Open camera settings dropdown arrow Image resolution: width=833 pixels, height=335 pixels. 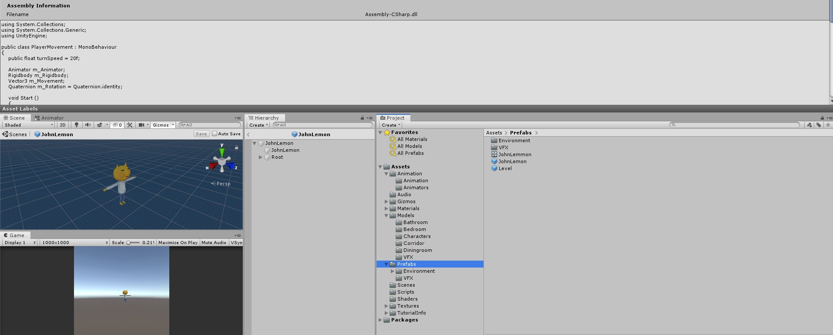click(x=148, y=125)
